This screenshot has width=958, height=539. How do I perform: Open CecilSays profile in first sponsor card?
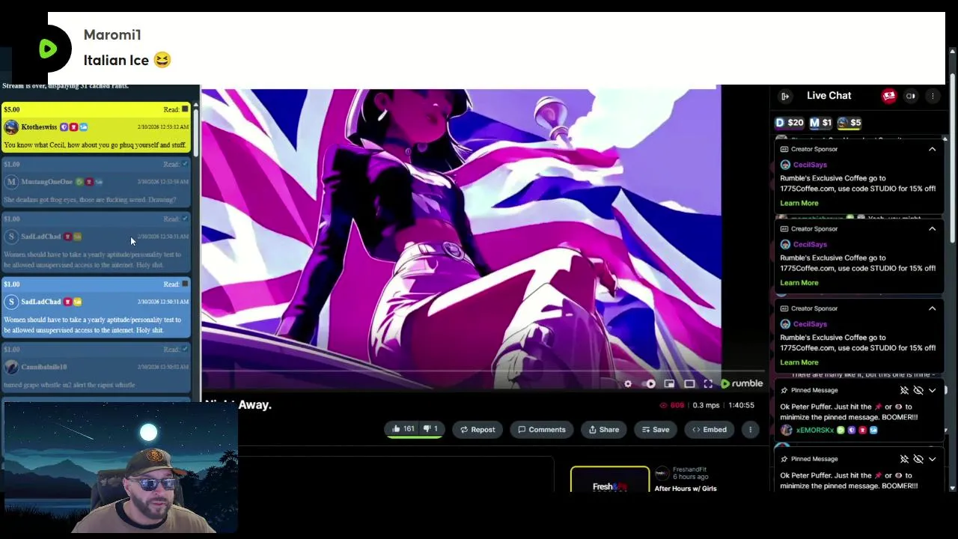[810, 165]
